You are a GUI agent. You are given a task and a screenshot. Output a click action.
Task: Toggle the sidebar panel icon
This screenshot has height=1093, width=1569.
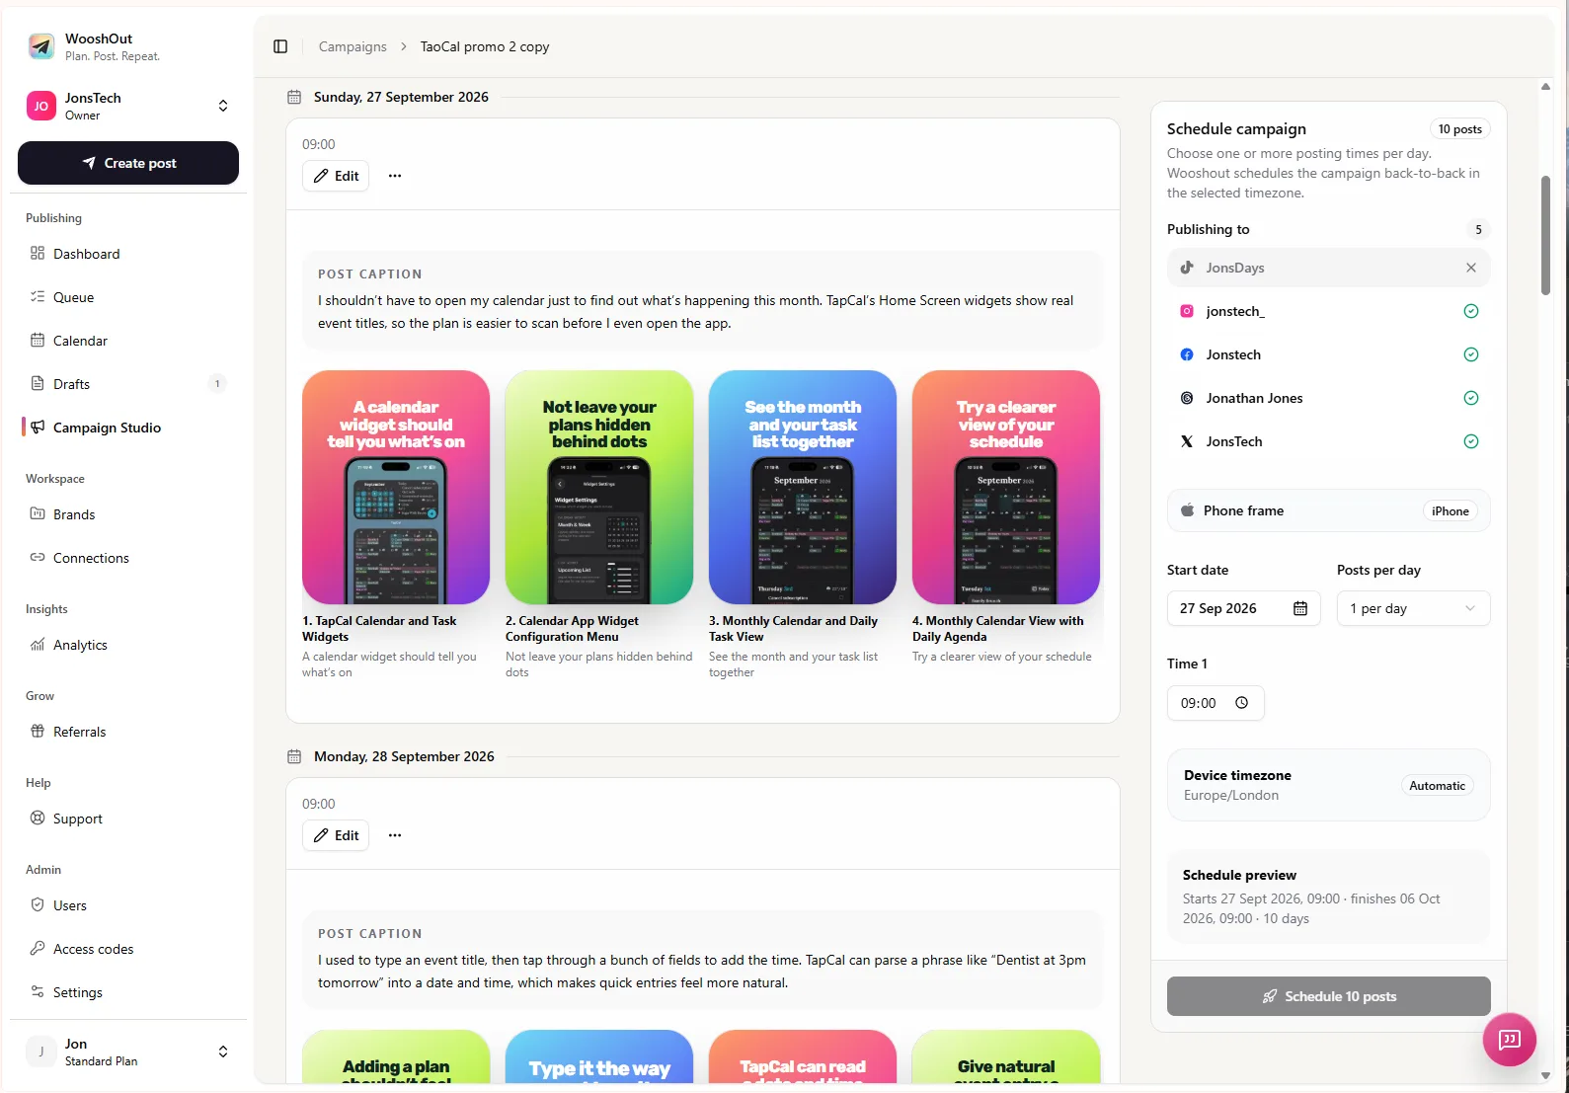[x=280, y=46]
